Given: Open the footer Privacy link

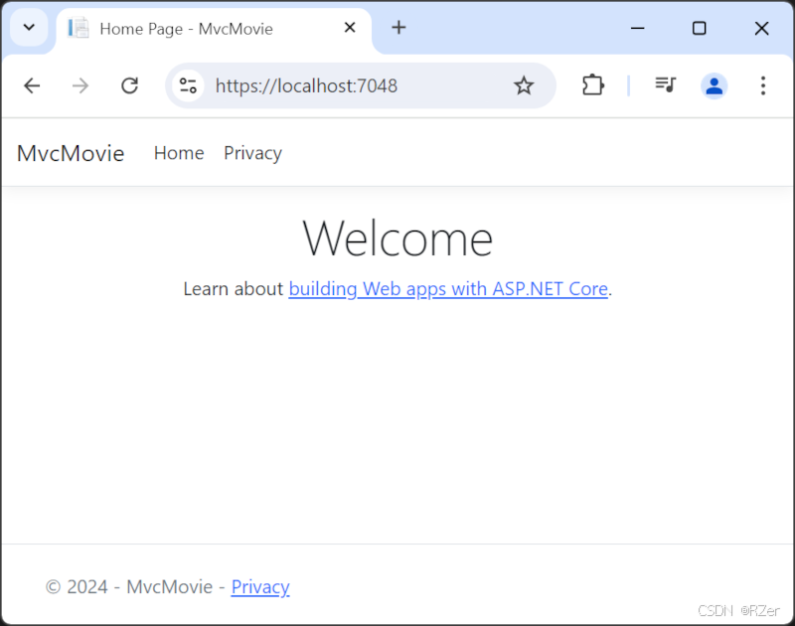Looking at the screenshot, I should 260,587.
